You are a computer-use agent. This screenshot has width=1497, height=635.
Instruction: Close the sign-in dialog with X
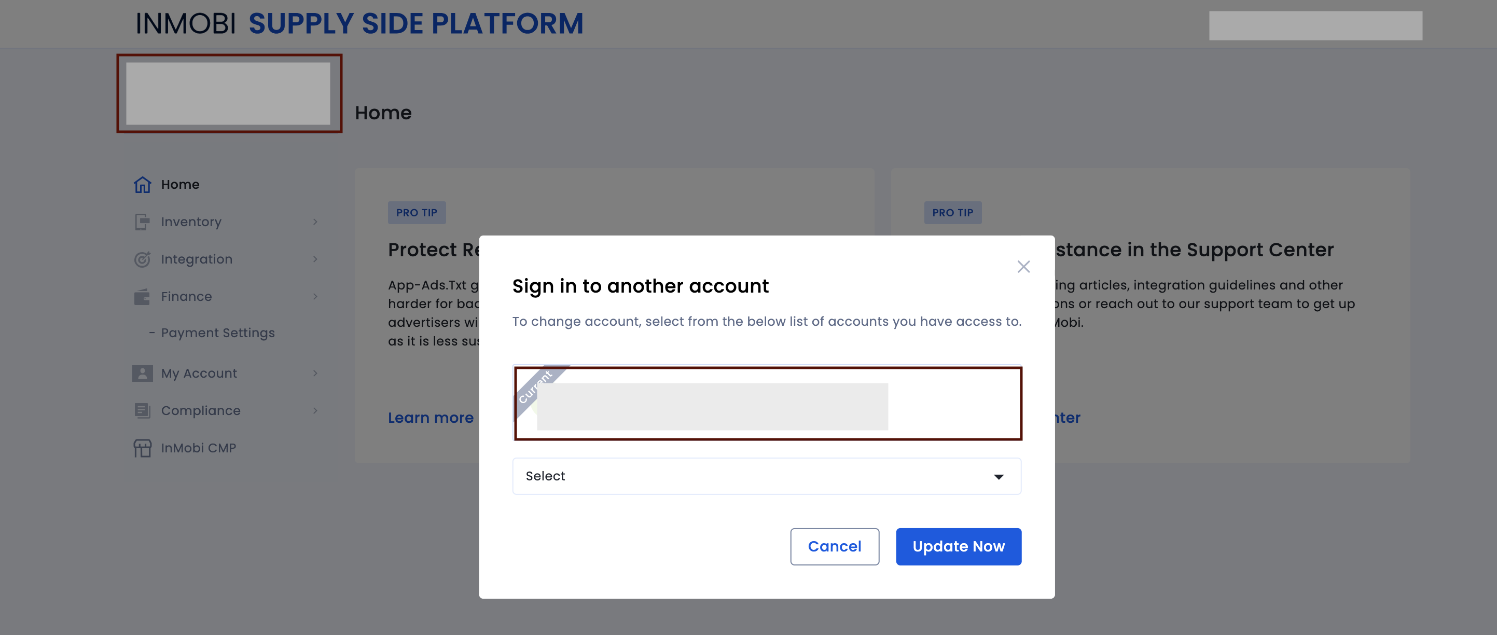click(x=1023, y=267)
